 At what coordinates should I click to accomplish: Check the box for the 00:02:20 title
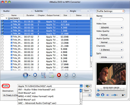2,46
